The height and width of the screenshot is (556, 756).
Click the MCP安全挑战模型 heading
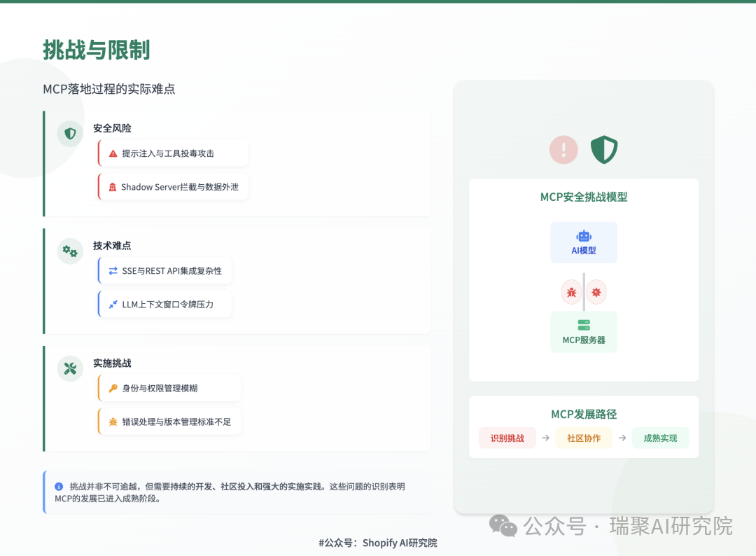point(584,197)
